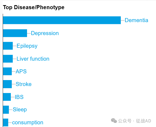
Task: Open the Stroke label link
Action: pos(24,84)
